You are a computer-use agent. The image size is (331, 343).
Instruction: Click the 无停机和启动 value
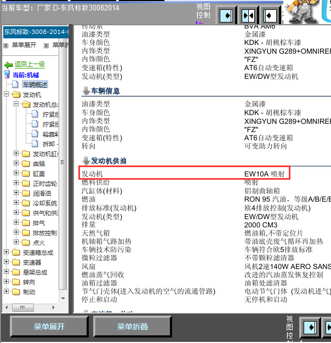266,300
